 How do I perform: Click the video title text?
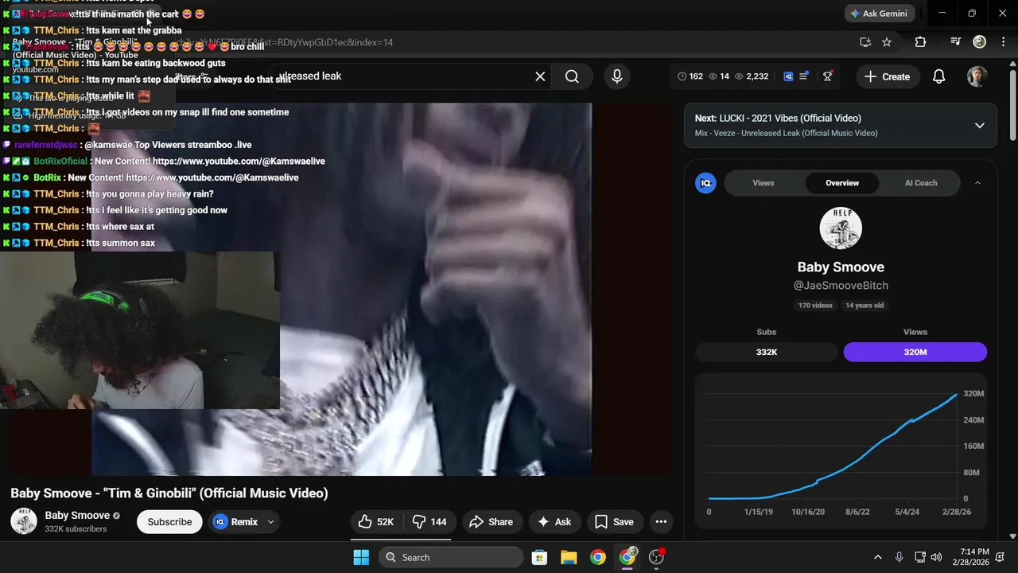pos(169,493)
